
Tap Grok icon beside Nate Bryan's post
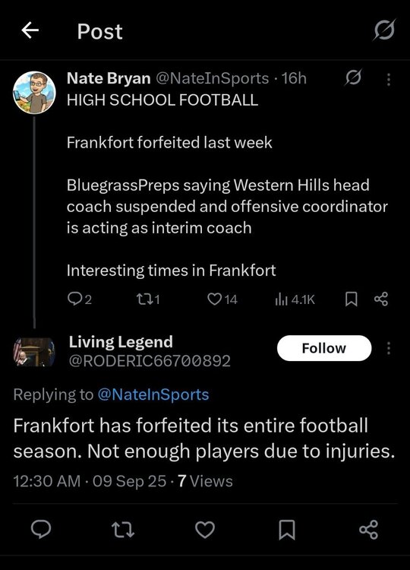(x=353, y=77)
